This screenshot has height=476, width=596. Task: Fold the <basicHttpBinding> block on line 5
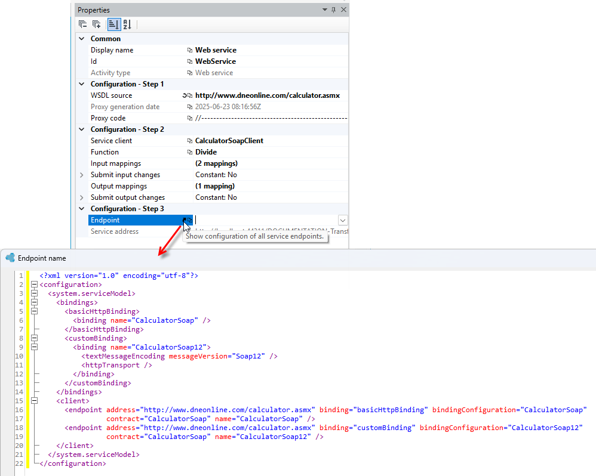click(34, 311)
